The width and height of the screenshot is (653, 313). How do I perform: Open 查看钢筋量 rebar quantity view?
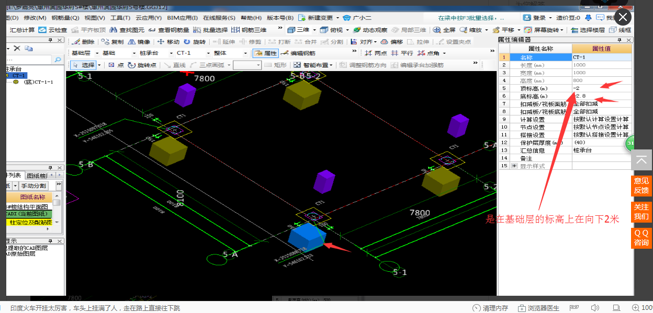[168, 30]
